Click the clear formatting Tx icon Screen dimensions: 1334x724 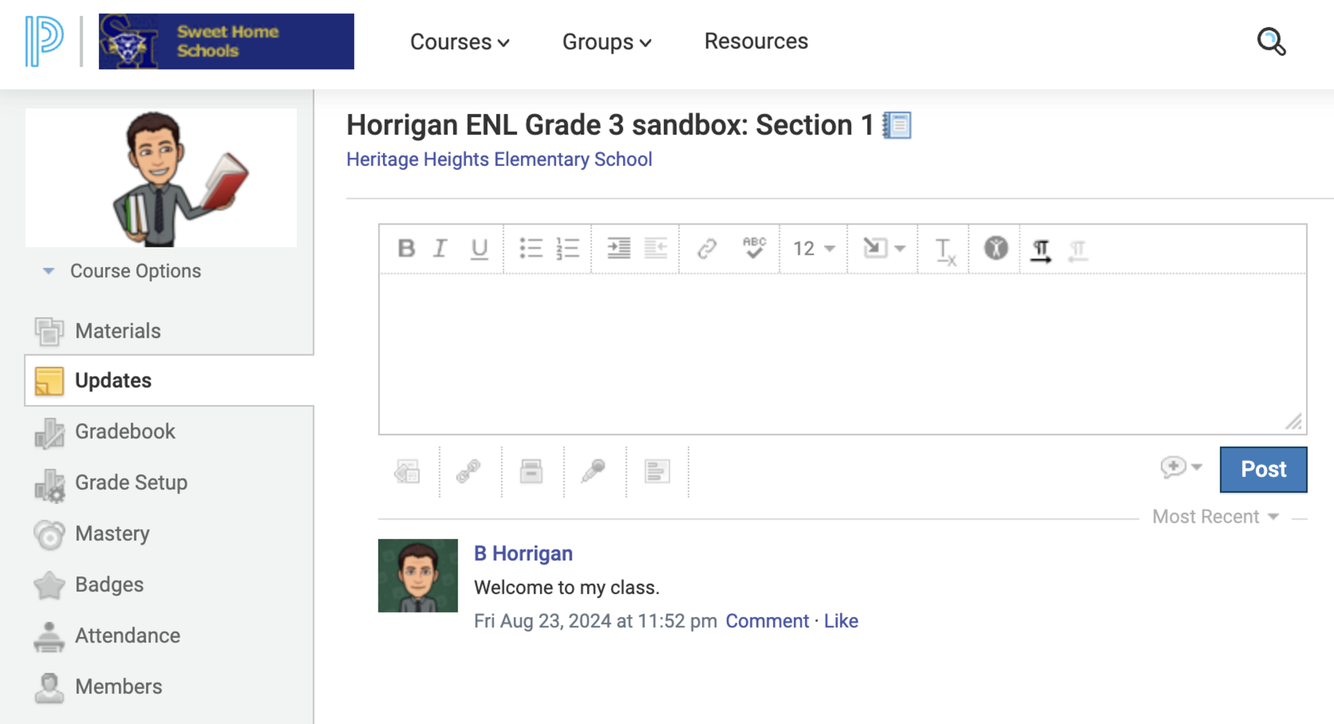click(944, 250)
